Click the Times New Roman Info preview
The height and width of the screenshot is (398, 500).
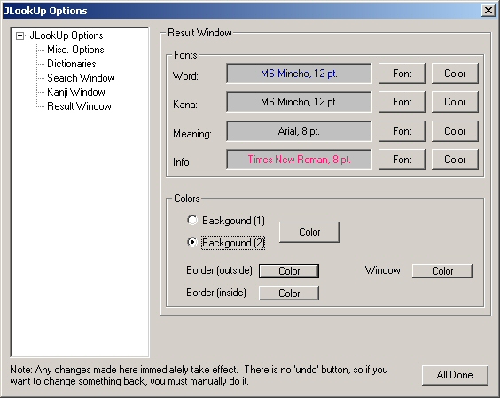coord(299,160)
